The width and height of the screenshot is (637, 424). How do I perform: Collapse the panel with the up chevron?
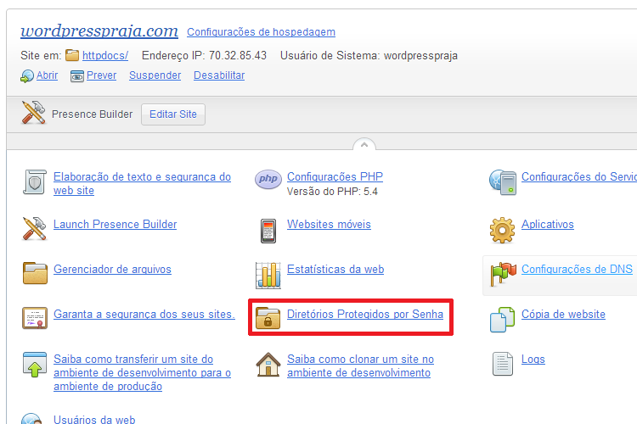point(364,144)
